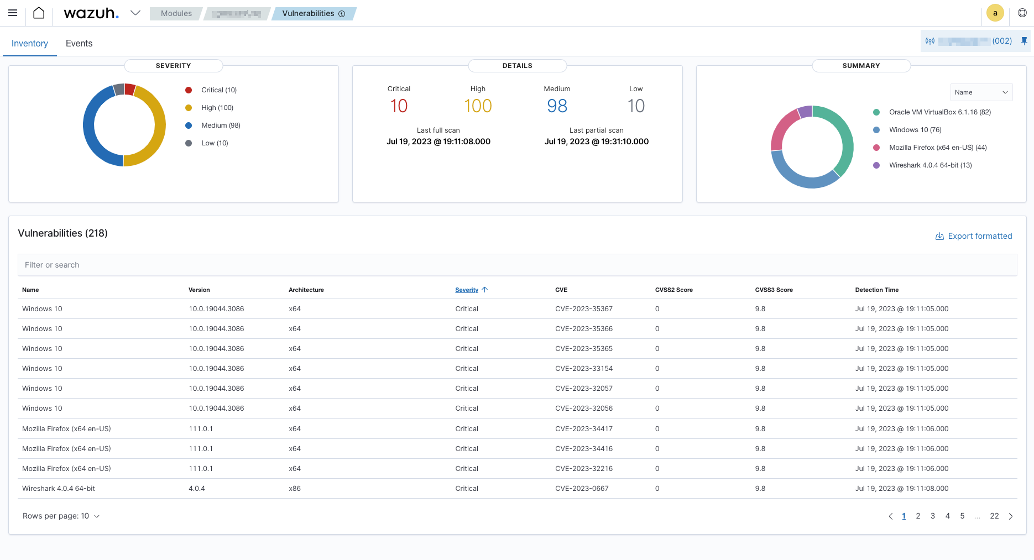Go to the home icon

pyautogui.click(x=39, y=13)
